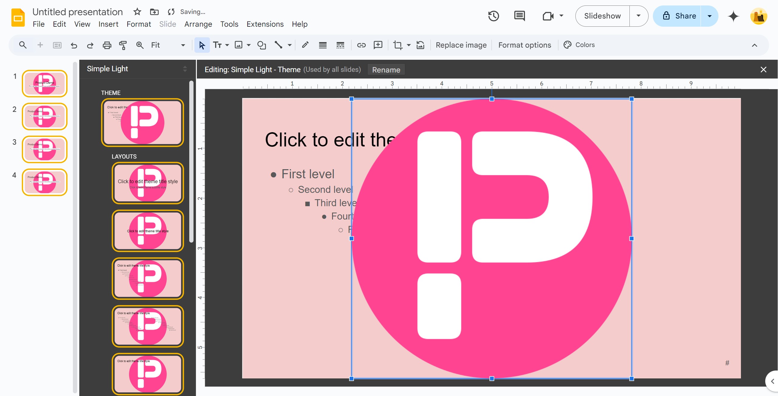Open the File menu
The width and height of the screenshot is (778, 396).
(x=39, y=24)
